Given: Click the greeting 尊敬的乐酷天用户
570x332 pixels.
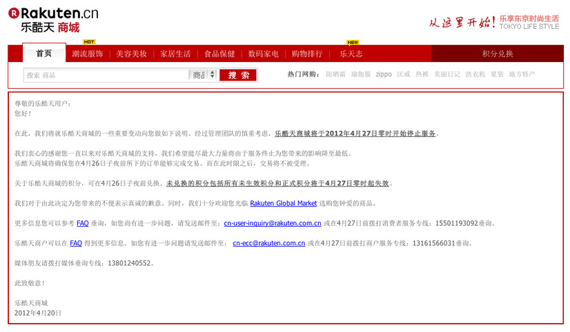Looking at the screenshot, I should [x=43, y=103].
